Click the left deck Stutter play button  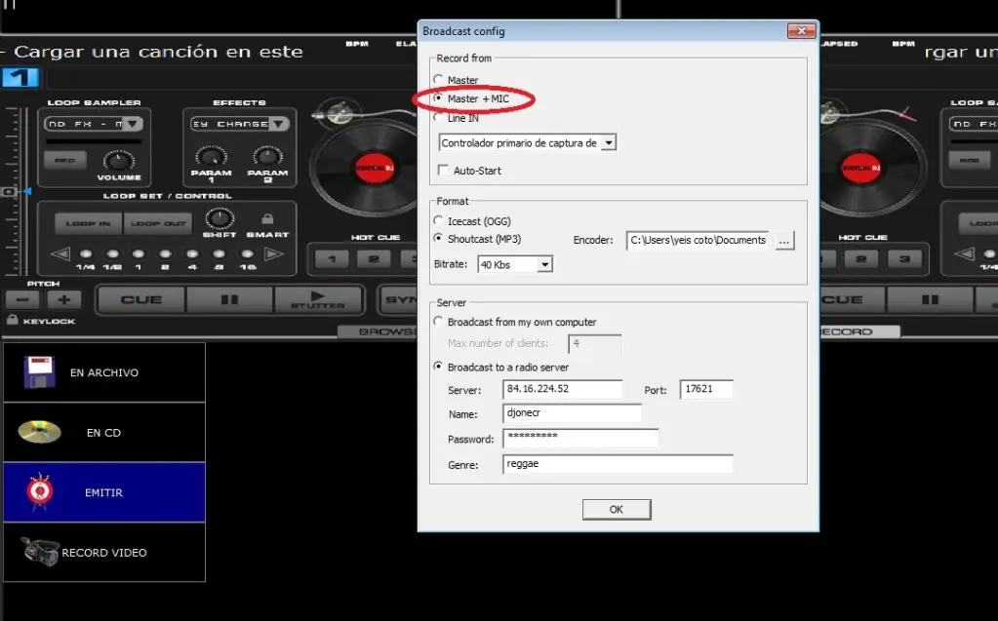pos(318,299)
